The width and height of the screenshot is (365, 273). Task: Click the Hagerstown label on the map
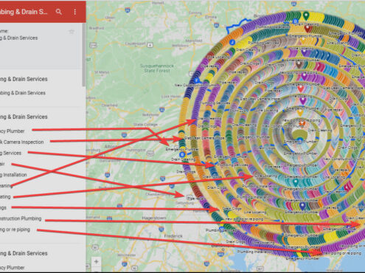click(x=154, y=218)
